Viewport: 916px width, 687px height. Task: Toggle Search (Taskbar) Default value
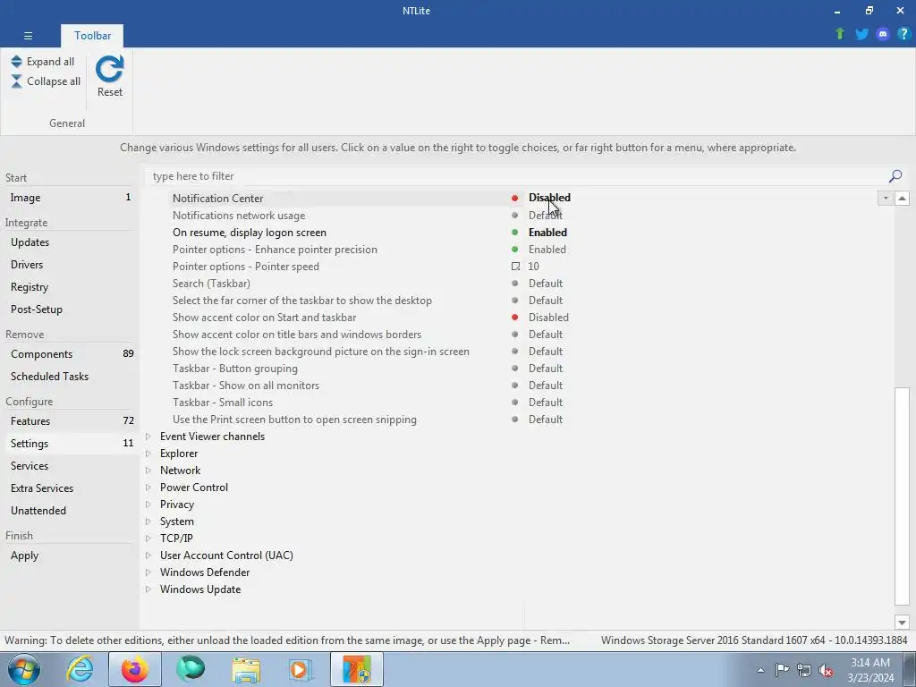(x=545, y=284)
